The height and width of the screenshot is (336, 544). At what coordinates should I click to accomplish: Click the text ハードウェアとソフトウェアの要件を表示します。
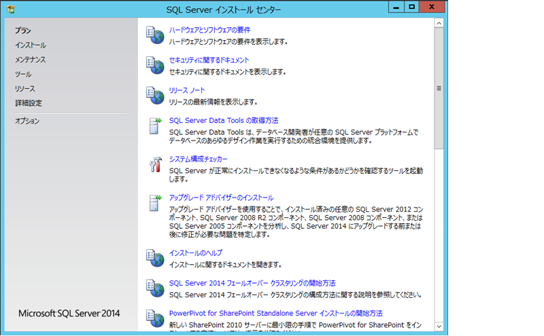(x=228, y=42)
